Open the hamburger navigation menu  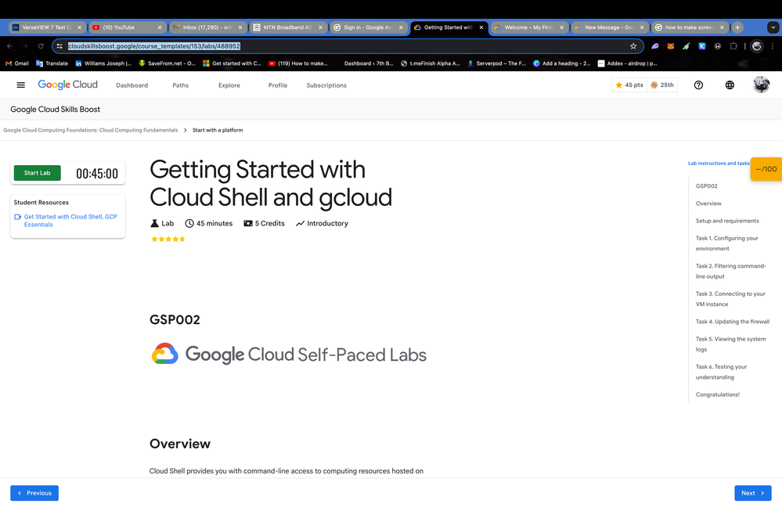coord(20,85)
